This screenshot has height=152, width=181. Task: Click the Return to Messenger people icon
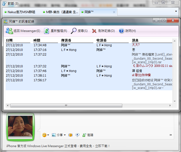(x=9, y=31)
